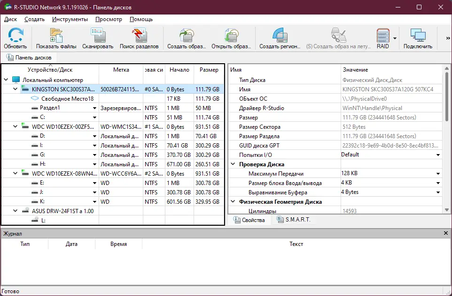Viewport: 452px width, 296px height.
Task: Select optical drive L: entry
Action: (x=43, y=221)
